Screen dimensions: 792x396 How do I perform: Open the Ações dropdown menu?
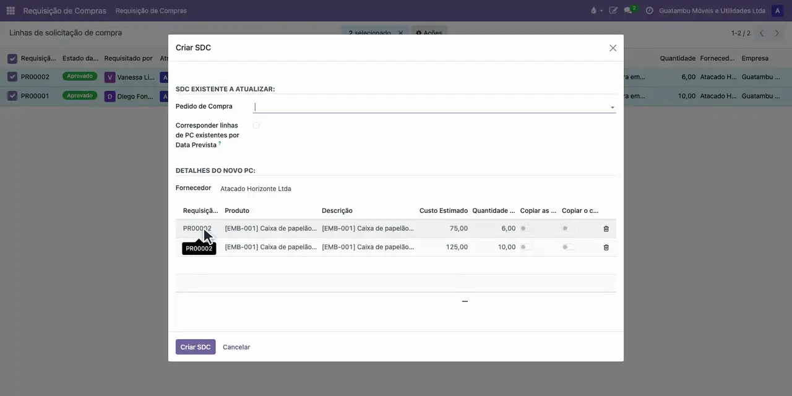(429, 33)
